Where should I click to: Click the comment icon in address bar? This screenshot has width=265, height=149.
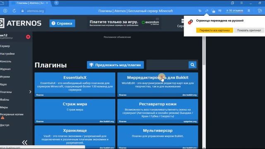220,11
